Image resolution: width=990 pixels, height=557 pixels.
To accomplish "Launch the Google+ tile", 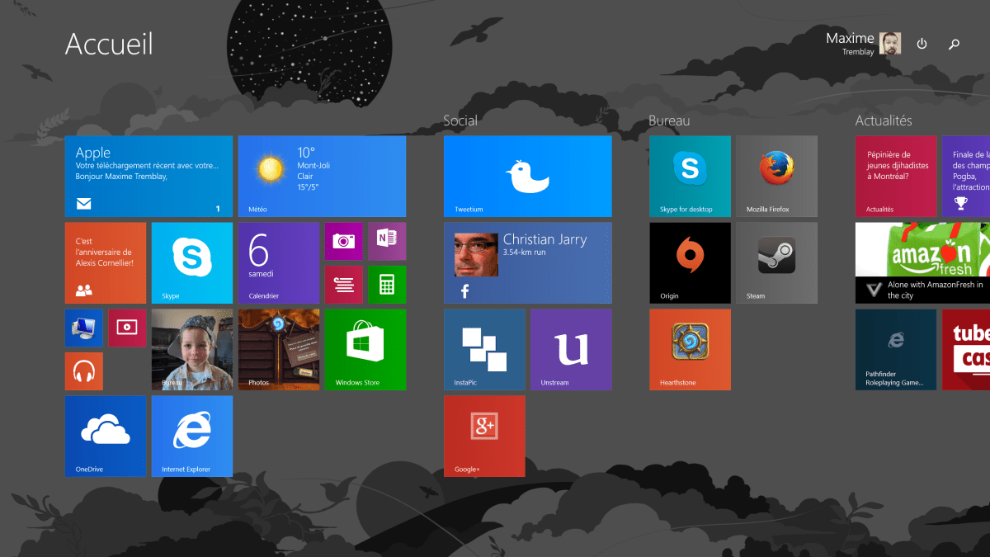I will pyautogui.click(x=484, y=436).
